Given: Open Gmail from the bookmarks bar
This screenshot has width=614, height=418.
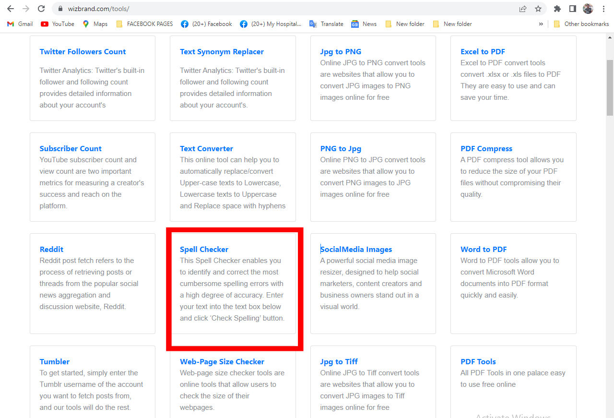Looking at the screenshot, I should pos(19,24).
